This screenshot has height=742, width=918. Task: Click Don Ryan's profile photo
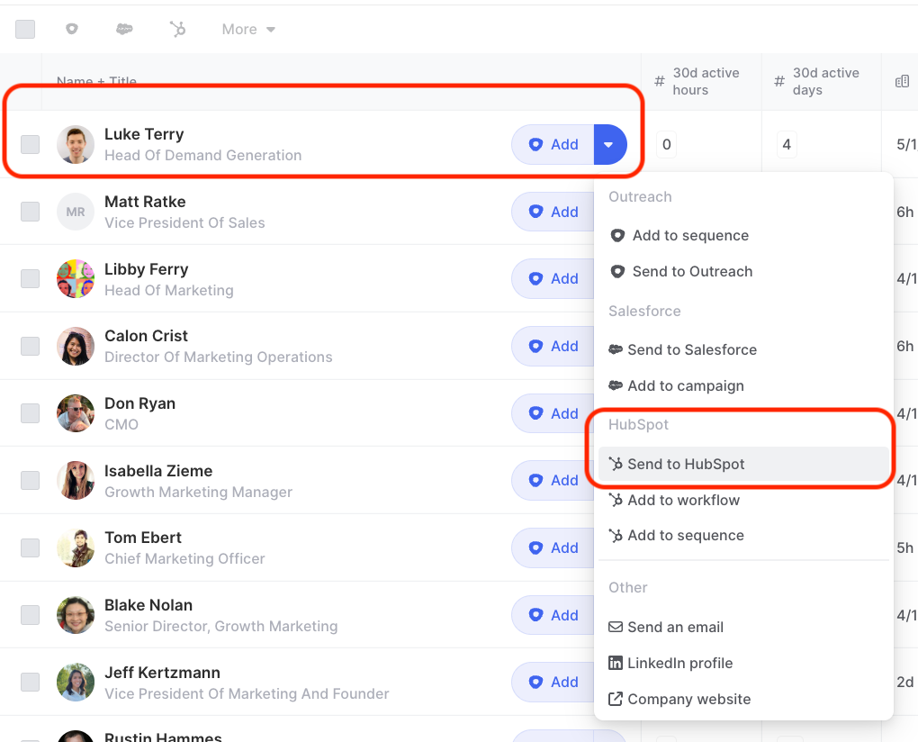tap(76, 413)
